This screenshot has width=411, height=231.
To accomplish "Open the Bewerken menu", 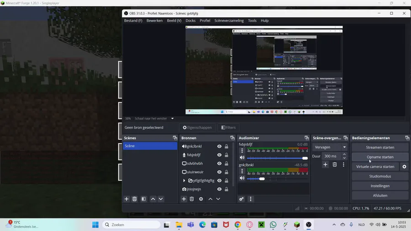I will coord(155,21).
